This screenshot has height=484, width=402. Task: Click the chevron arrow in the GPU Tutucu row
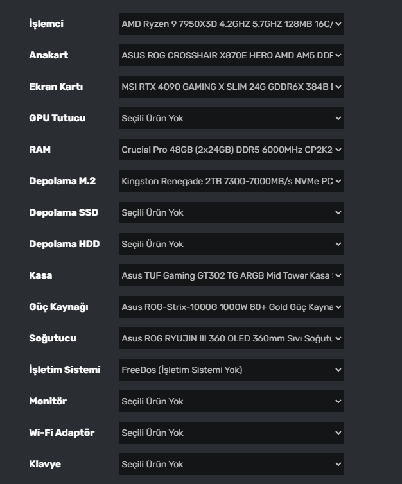(x=338, y=119)
